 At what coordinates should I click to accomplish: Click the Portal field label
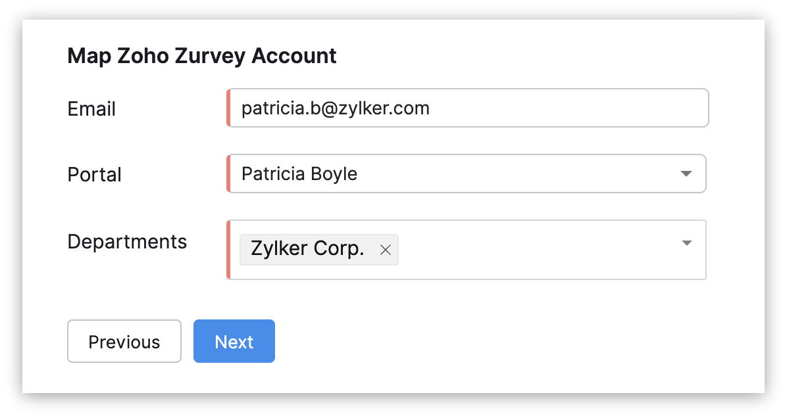pos(95,175)
